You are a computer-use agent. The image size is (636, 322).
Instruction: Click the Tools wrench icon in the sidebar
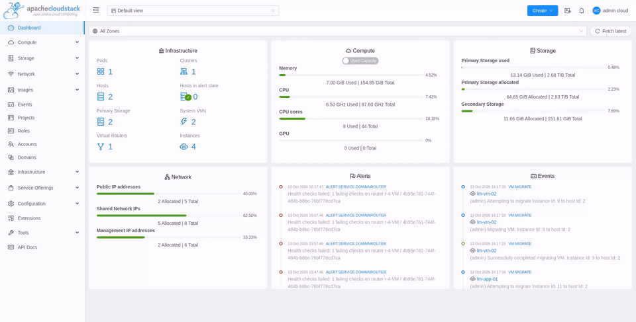point(11,233)
